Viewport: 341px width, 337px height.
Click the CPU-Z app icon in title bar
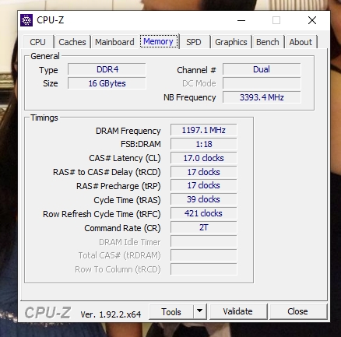pos(26,20)
